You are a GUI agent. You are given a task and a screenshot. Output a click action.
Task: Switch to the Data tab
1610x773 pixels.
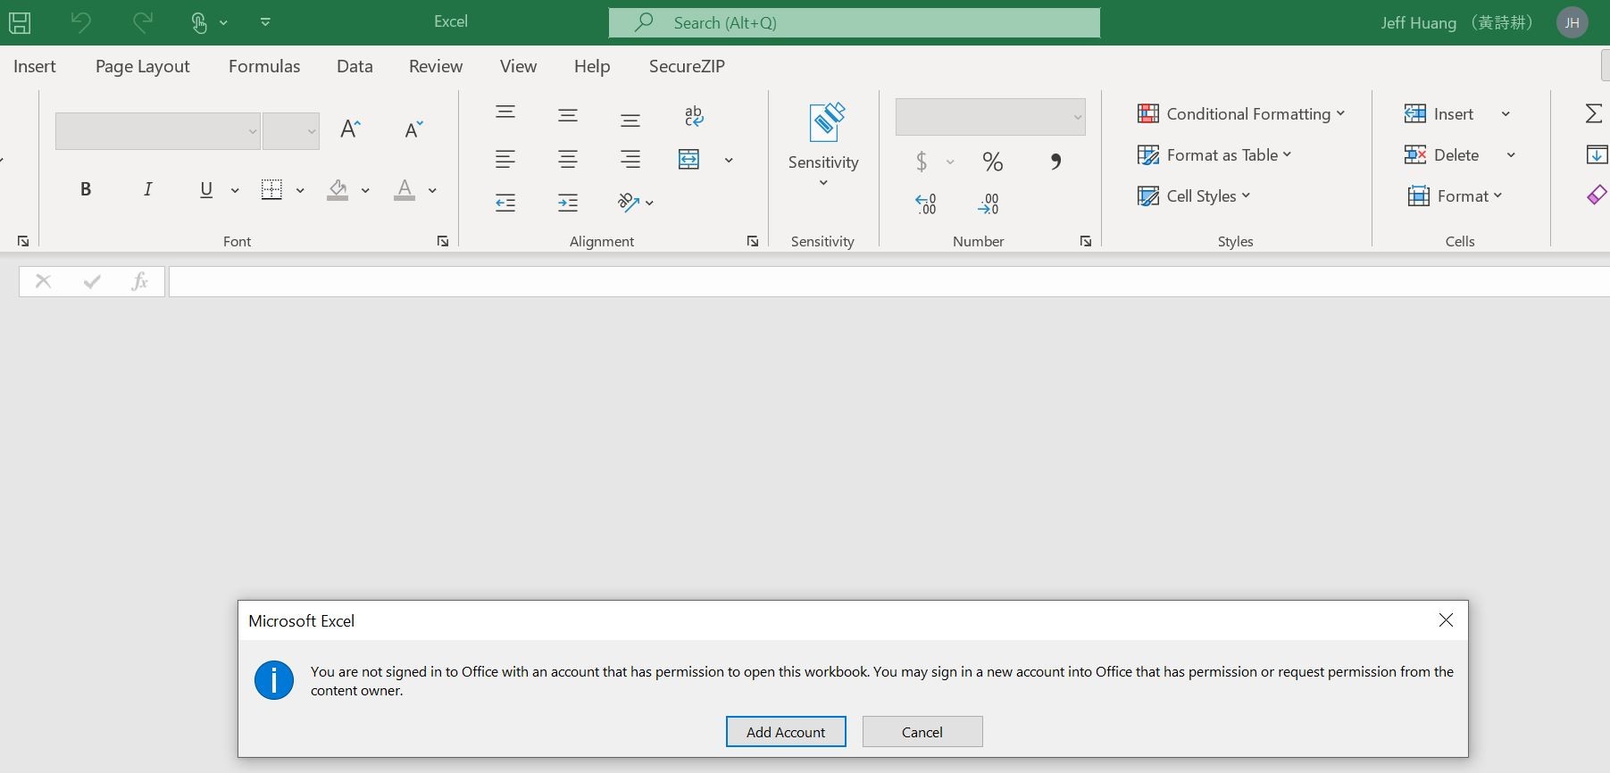[355, 66]
